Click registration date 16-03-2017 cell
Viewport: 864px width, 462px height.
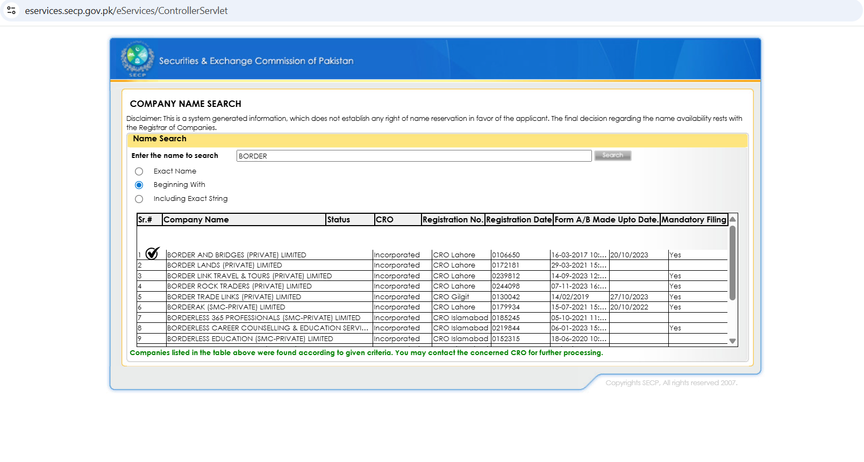click(579, 255)
